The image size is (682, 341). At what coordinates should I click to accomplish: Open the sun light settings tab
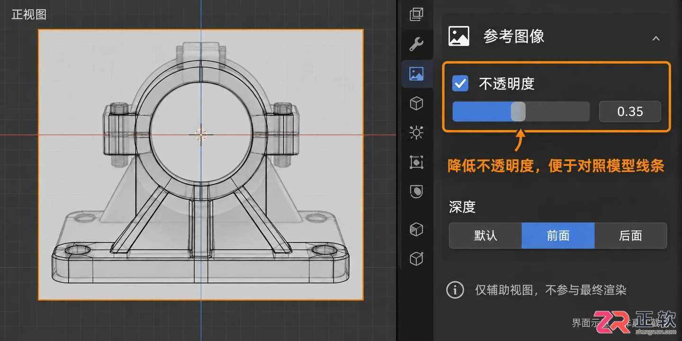pos(416,133)
